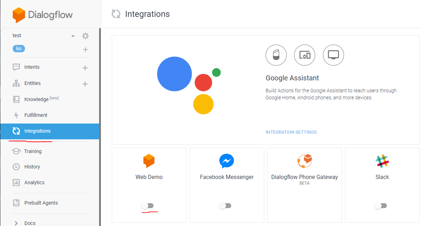Click the Slack logo icon
Viewport: 422px width, 226px height.
click(x=382, y=161)
